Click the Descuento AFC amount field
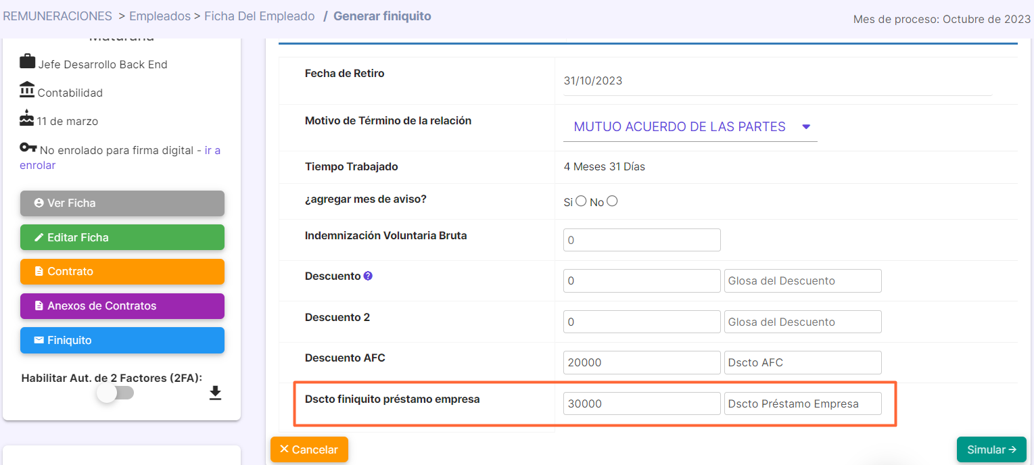 [x=642, y=362]
